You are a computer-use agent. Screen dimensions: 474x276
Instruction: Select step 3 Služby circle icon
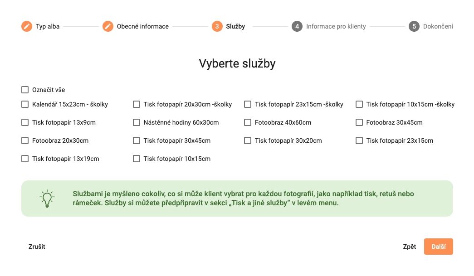click(217, 26)
